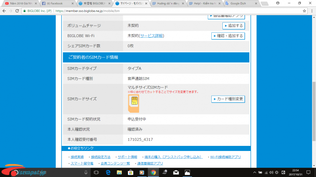Open the サポート情報 link
This screenshot has width=316, height=177.
pos(127,157)
